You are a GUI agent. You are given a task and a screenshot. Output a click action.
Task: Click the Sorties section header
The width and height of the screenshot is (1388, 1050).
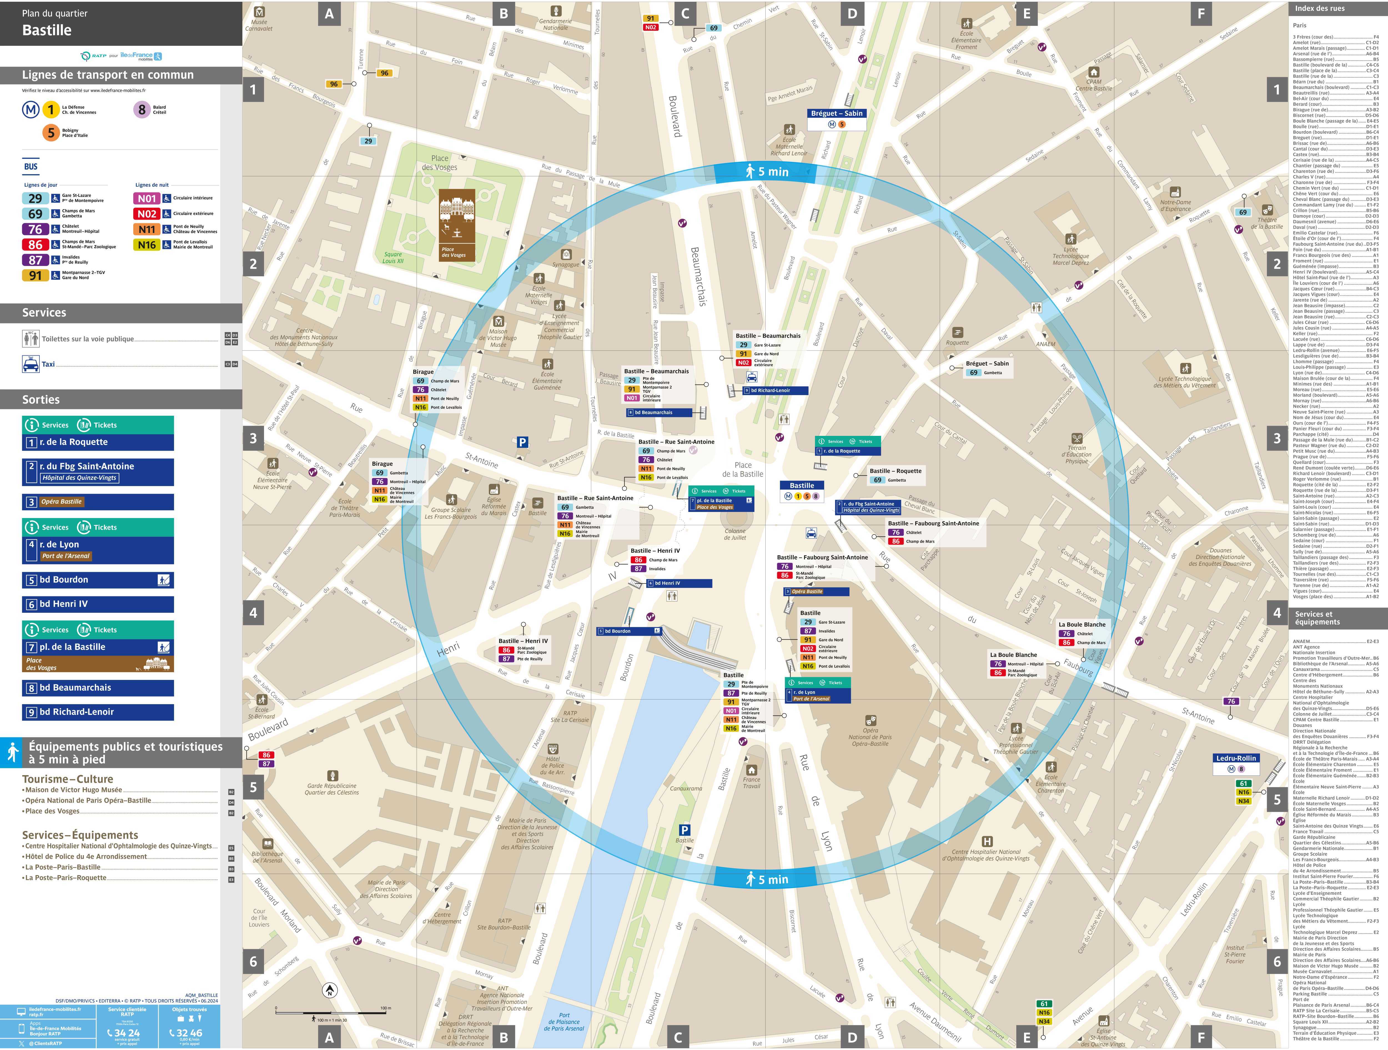[x=41, y=400]
